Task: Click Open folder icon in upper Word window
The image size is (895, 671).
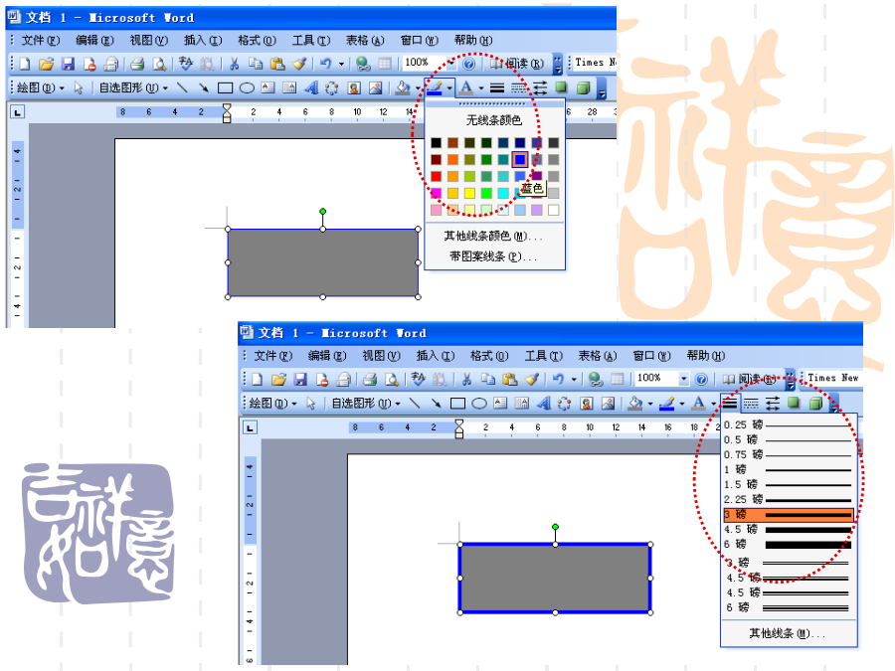Action: click(x=46, y=64)
